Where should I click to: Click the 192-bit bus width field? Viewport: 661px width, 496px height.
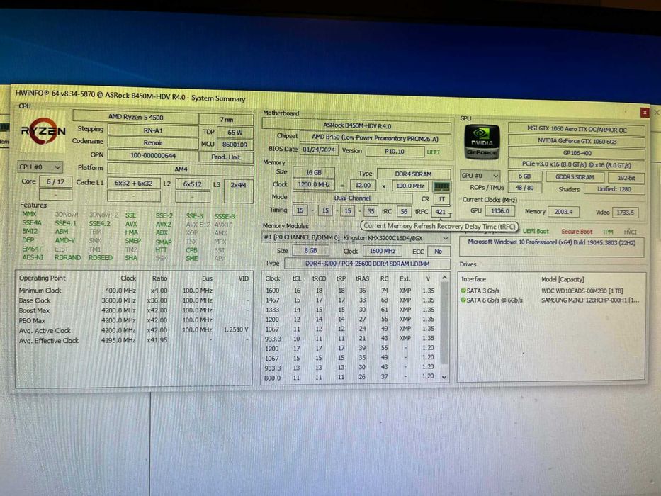pos(626,178)
